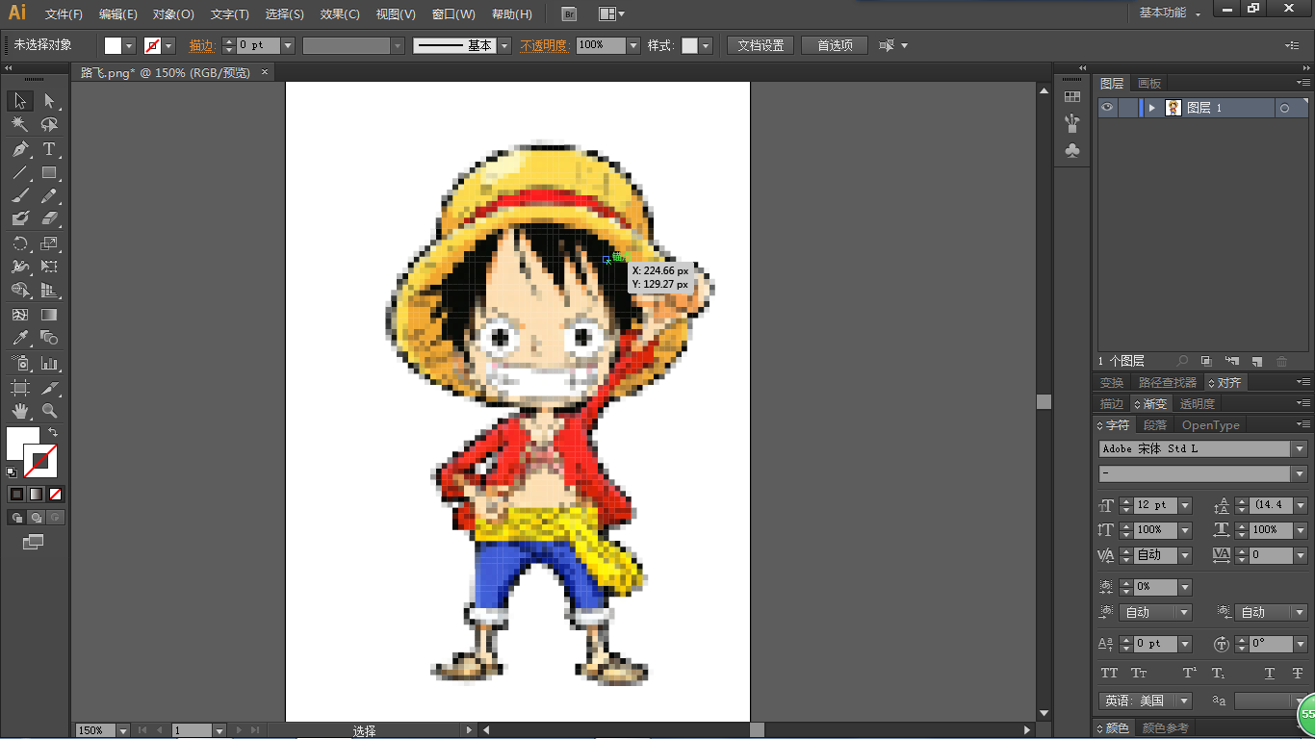Switch to the 画板 tab
The height and width of the screenshot is (739, 1315).
(1149, 84)
